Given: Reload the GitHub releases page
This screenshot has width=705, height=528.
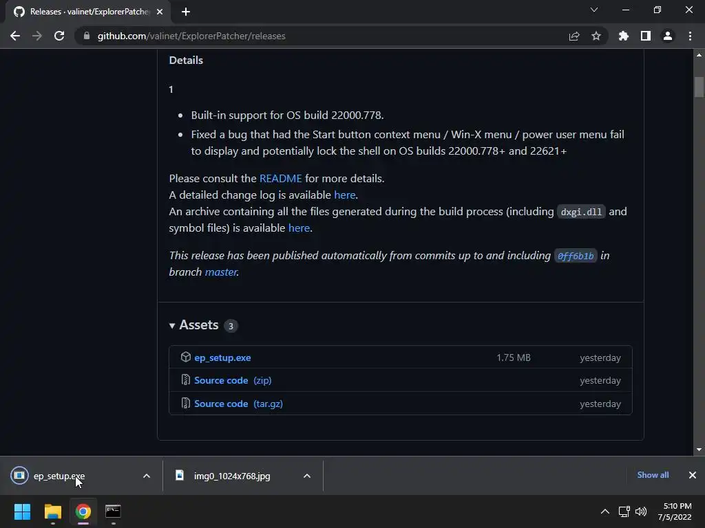Looking at the screenshot, I should click(59, 36).
